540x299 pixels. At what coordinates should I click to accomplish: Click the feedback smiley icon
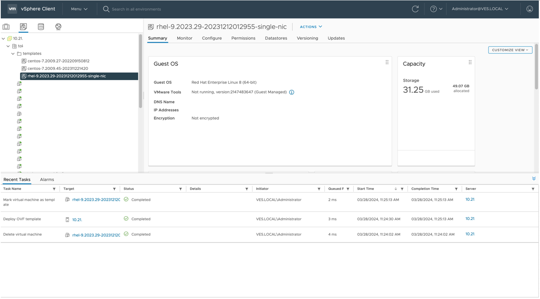(x=529, y=9)
